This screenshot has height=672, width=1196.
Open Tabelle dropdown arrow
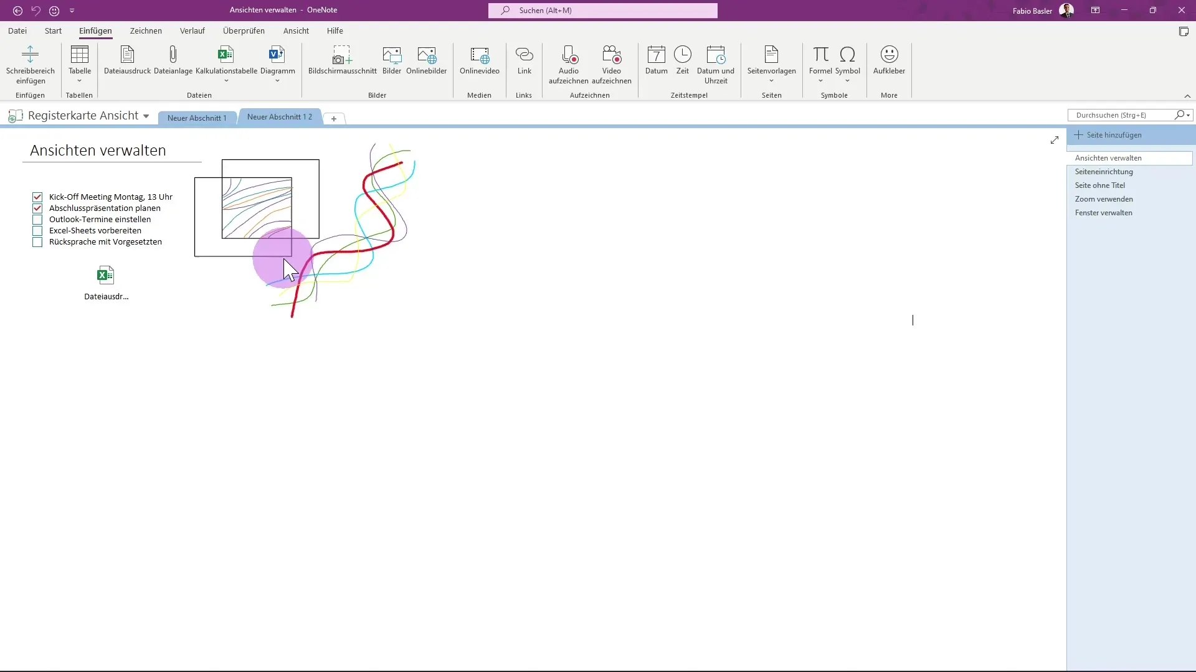tap(79, 81)
